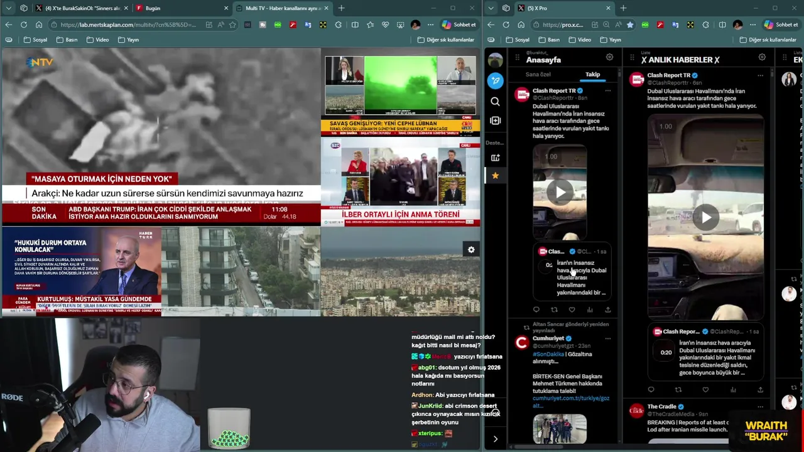804x452 pixels.
Task: Share the Clash Report post in ANLIK HABERLER
Action: click(x=760, y=390)
